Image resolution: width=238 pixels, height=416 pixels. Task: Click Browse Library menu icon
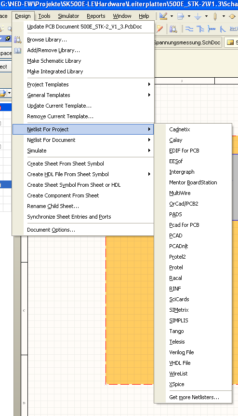pyautogui.click(x=18, y=40)
